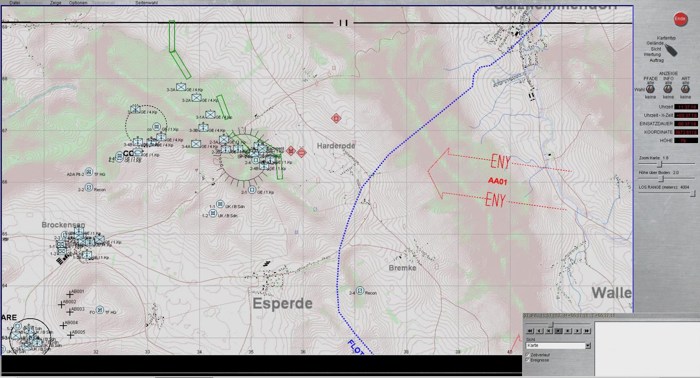Open the Seitenwahl menu
The image size is (700, 378).
click(x=146, y=3)
